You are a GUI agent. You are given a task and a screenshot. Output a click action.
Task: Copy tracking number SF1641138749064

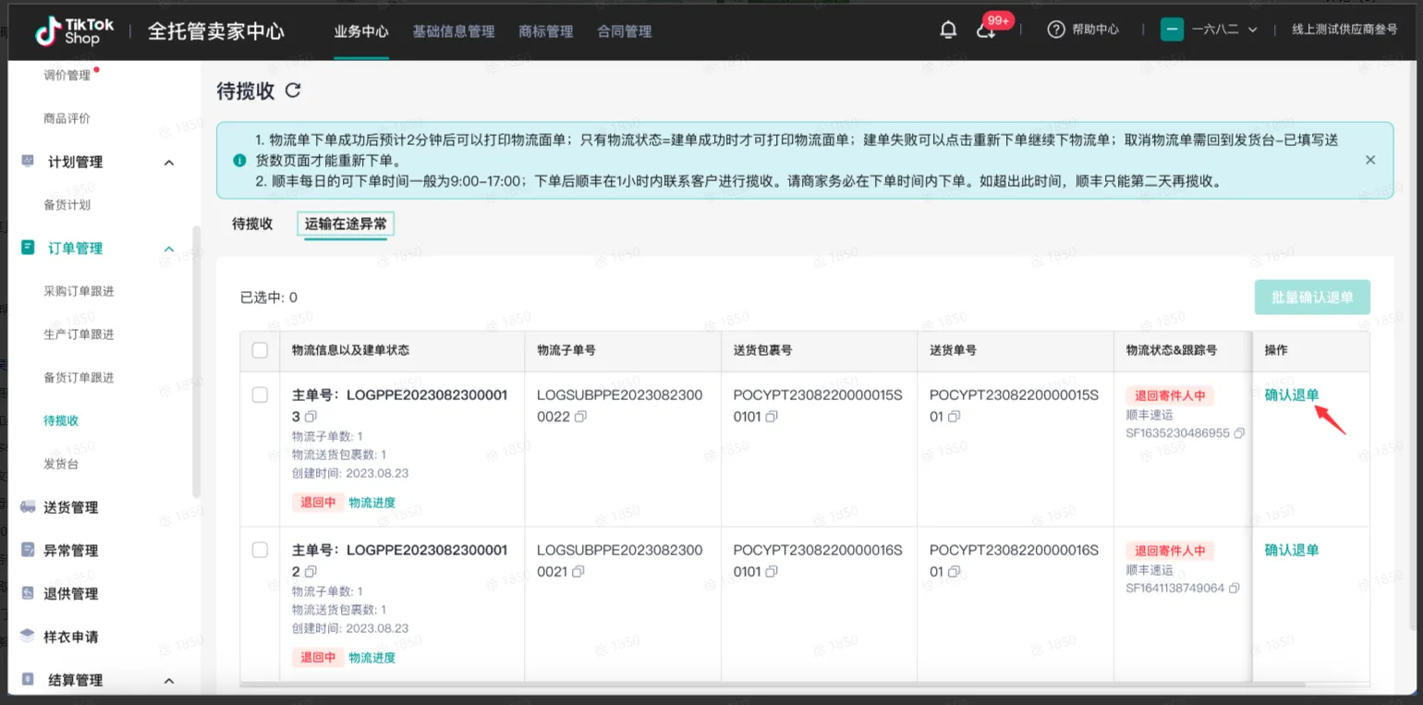pos(1234,588)
